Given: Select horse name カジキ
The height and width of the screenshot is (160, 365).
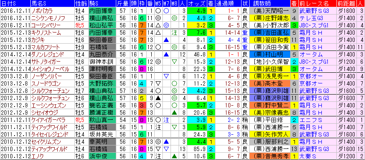Looking at the screenshot, I should click(x=38, y=40).
